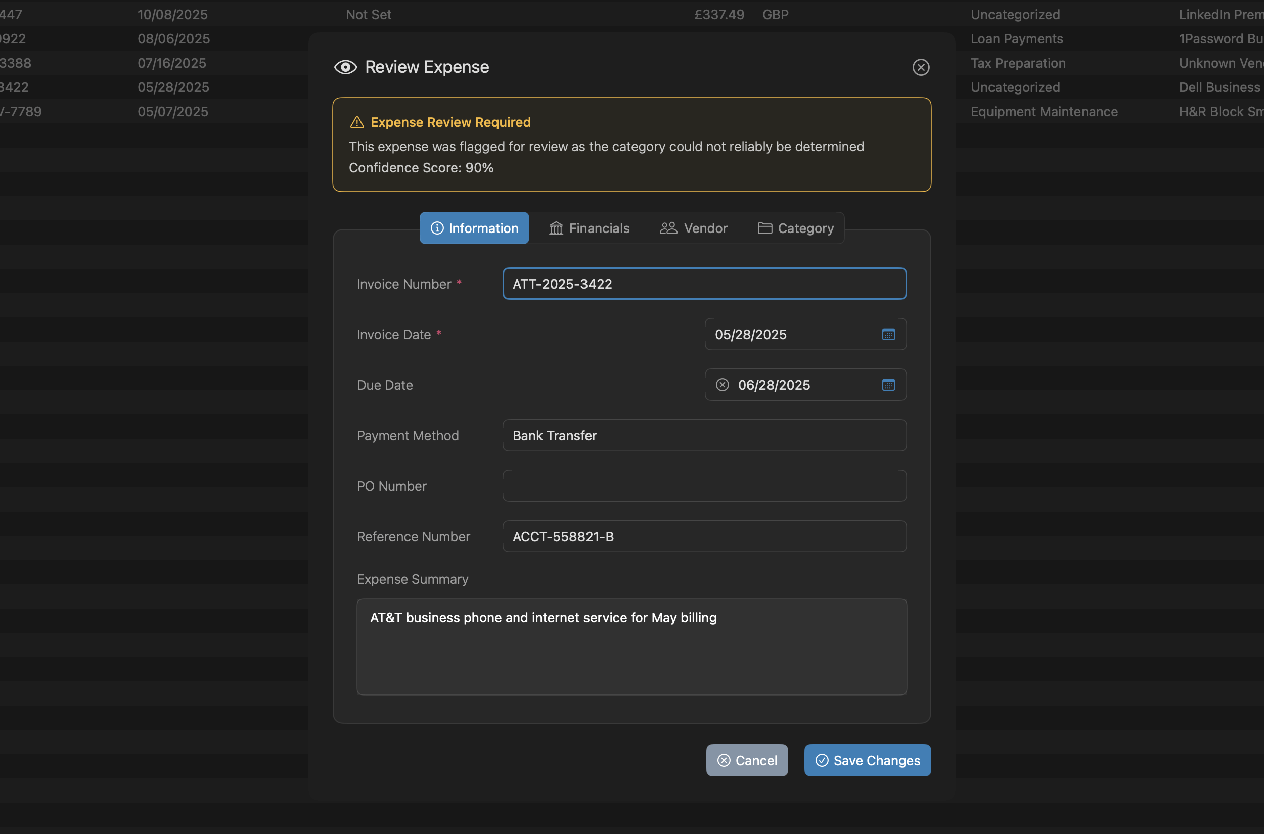Open the calendar picker for Invoice Date
Screen dimensions: 1264x834
click(887, 334)
